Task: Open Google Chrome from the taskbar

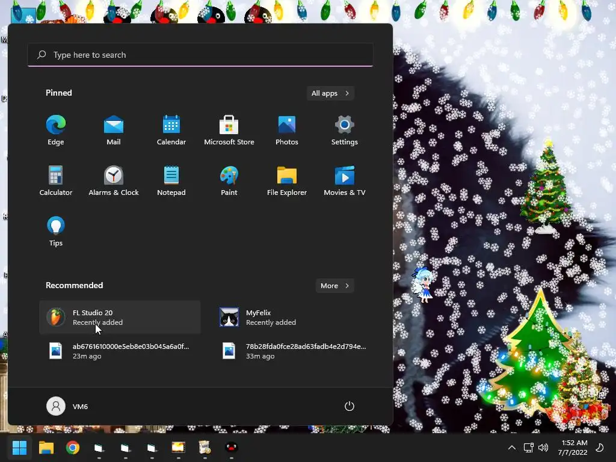Action: [73, 448]
